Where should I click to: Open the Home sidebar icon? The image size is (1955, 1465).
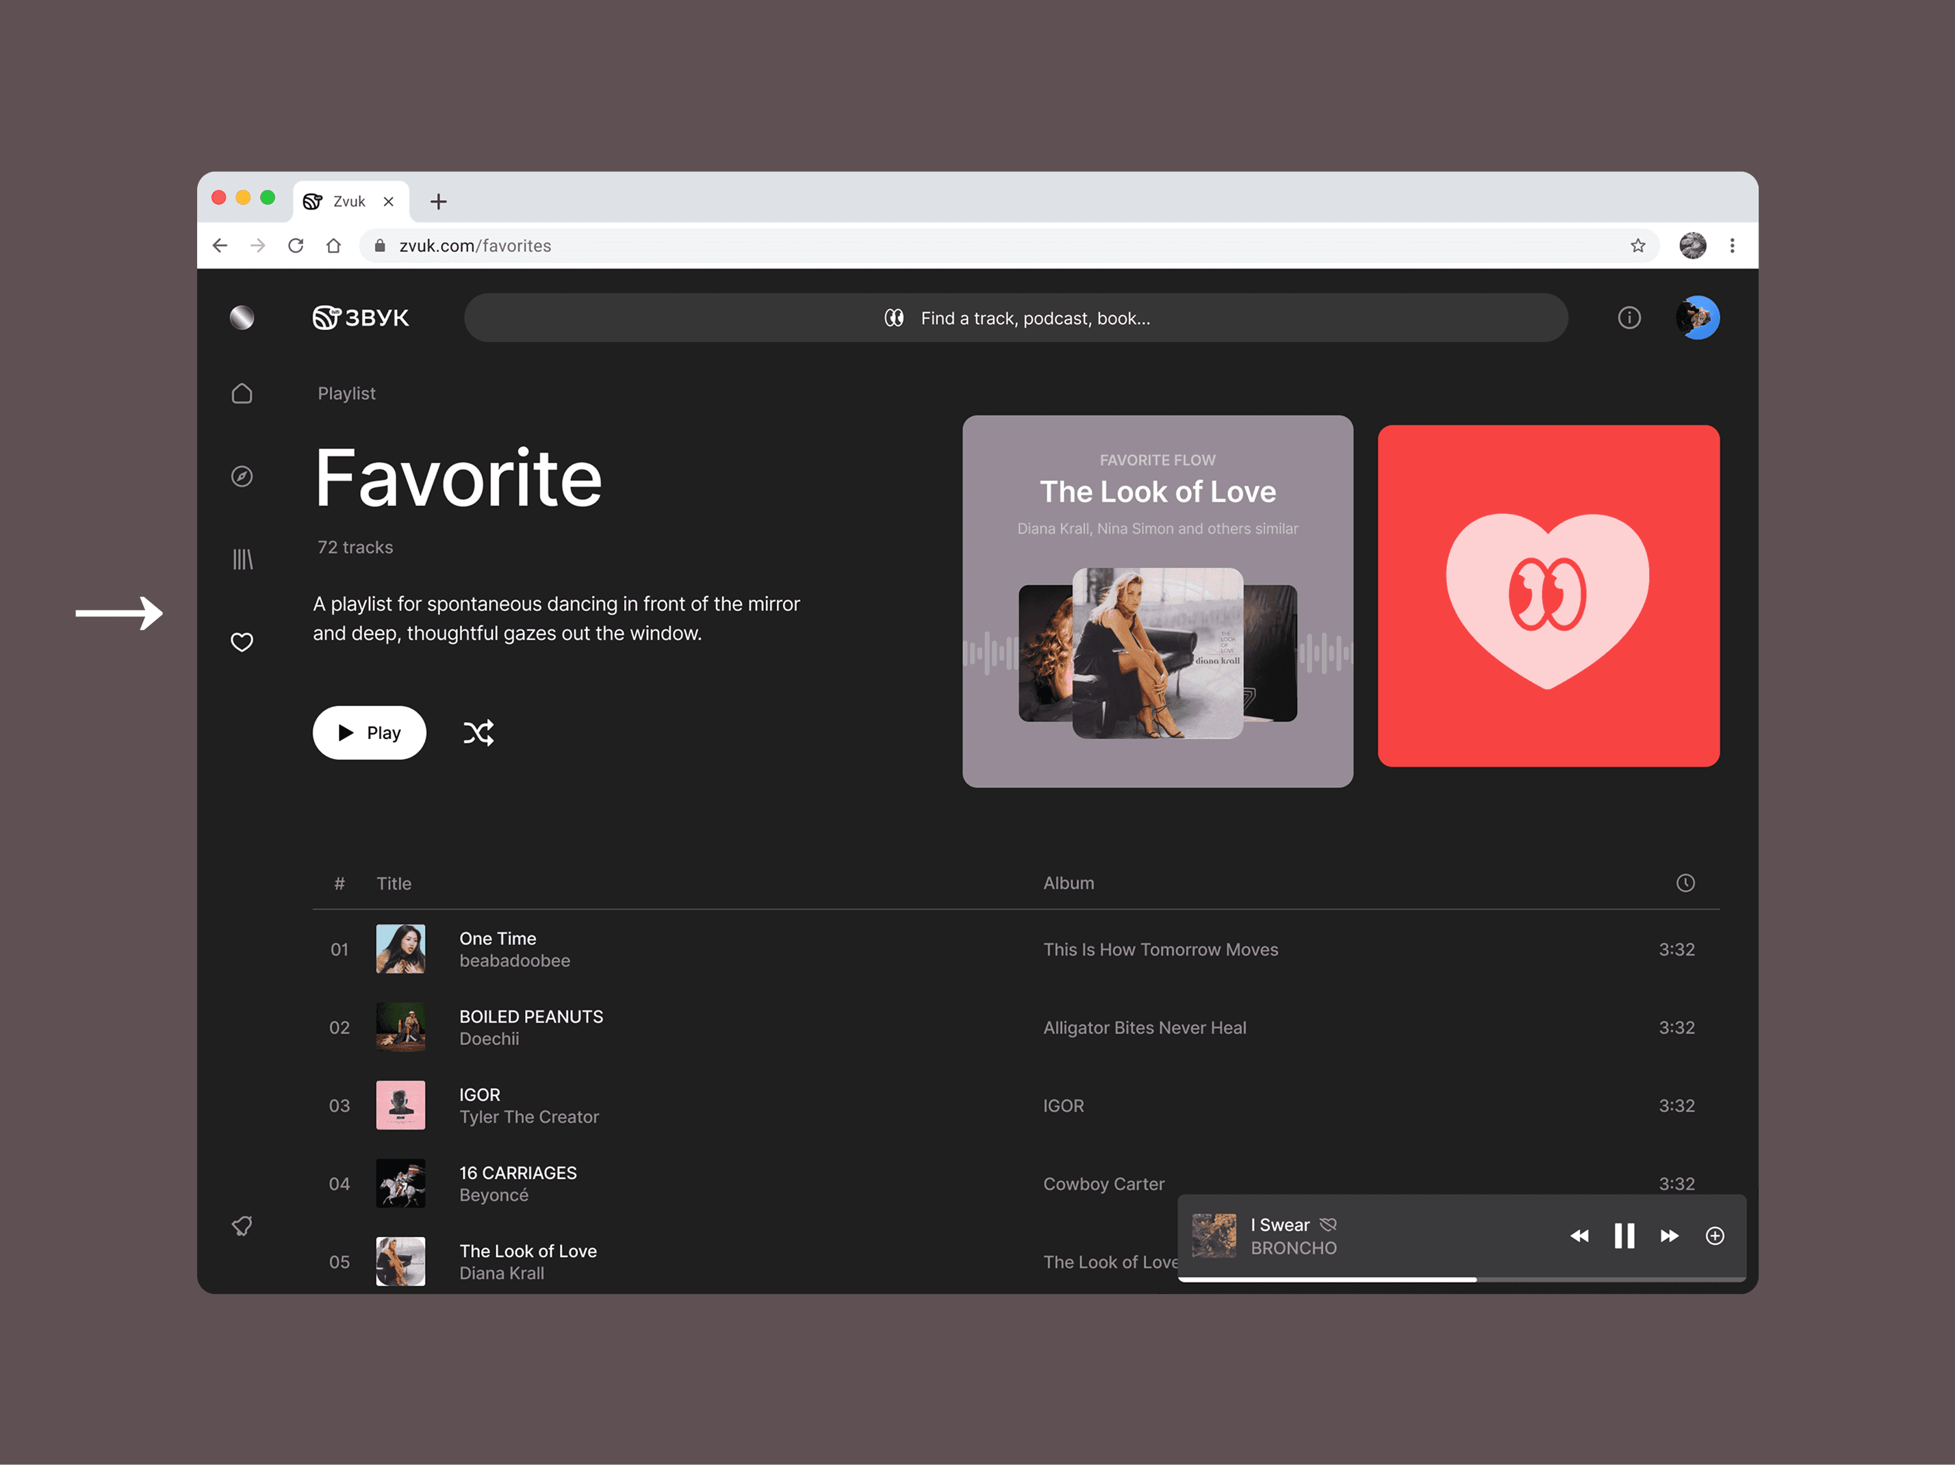pyautogui.click(x=241, y=394)
